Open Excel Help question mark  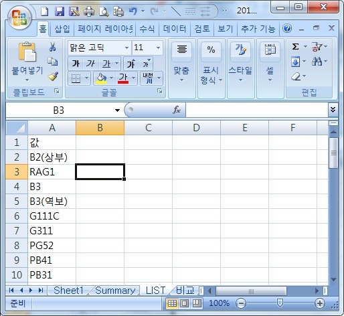click(x=287, y=28)
